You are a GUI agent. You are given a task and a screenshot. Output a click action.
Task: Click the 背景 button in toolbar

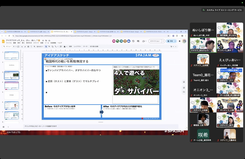coord(70,46)
